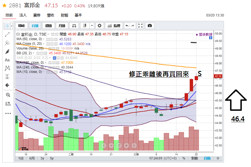Open dropdown beside 富邦金, D, TSE

[48, 34]
